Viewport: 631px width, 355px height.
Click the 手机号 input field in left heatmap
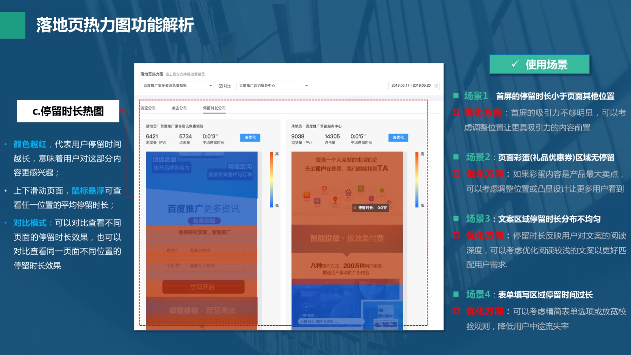click(x=204, y=266)
